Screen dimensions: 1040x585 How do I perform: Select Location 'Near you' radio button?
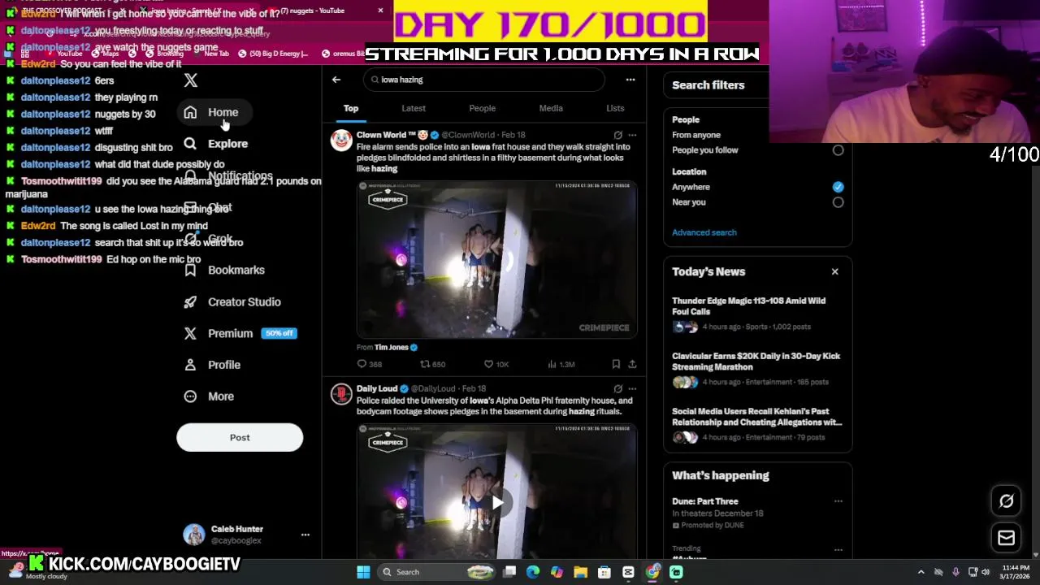(838, 202)
